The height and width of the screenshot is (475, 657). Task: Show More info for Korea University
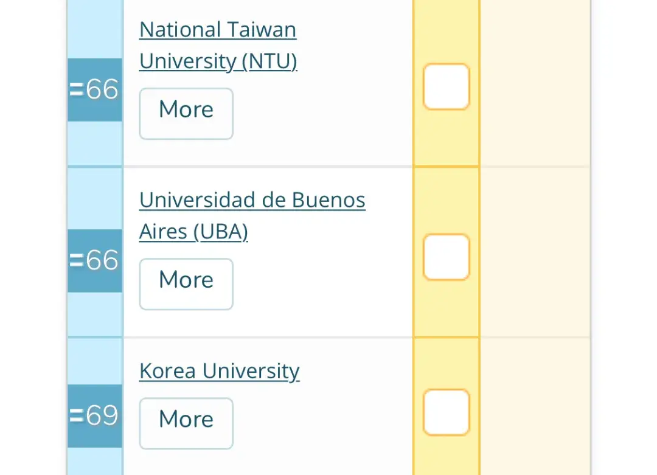tap(186, 423)
